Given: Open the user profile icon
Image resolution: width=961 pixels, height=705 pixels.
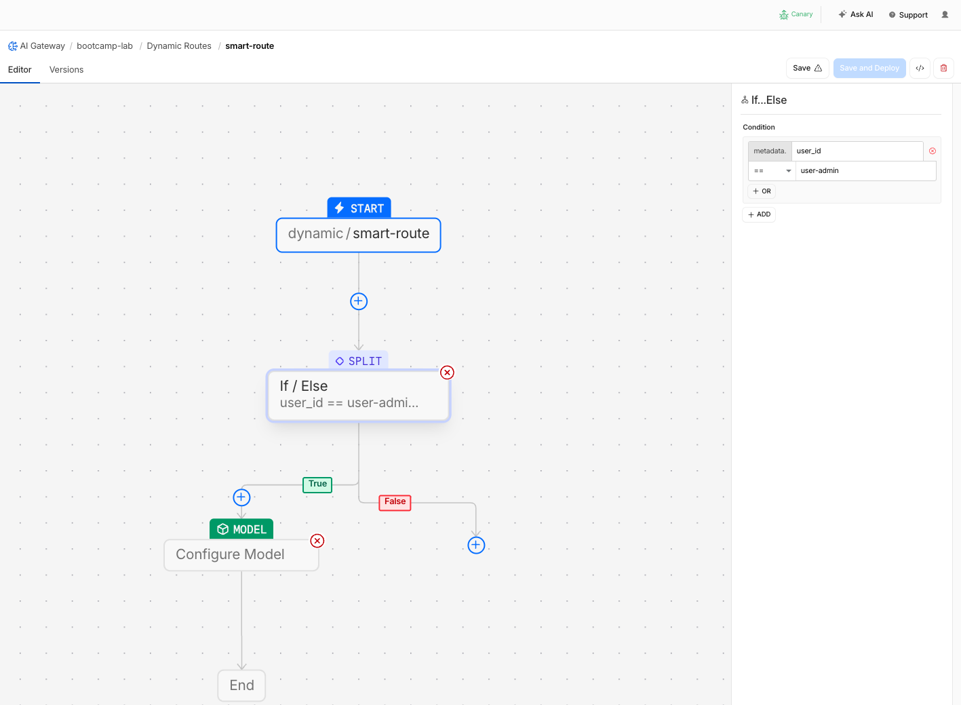Looking at the screenshot, I should point(945,14).
